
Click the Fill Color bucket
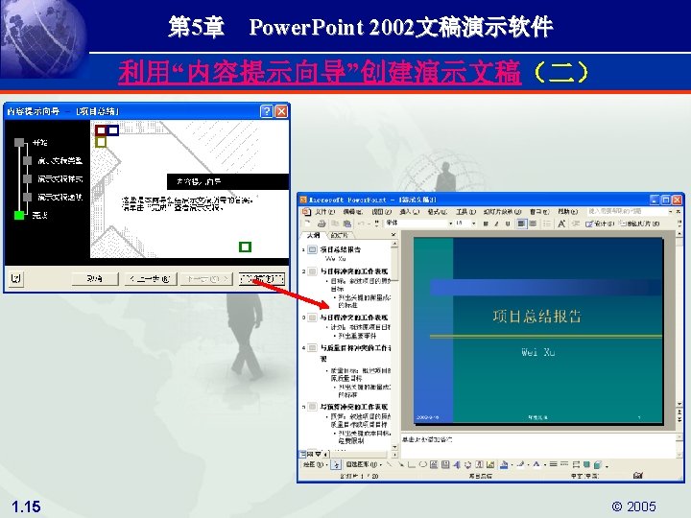(x=504, y=464)
